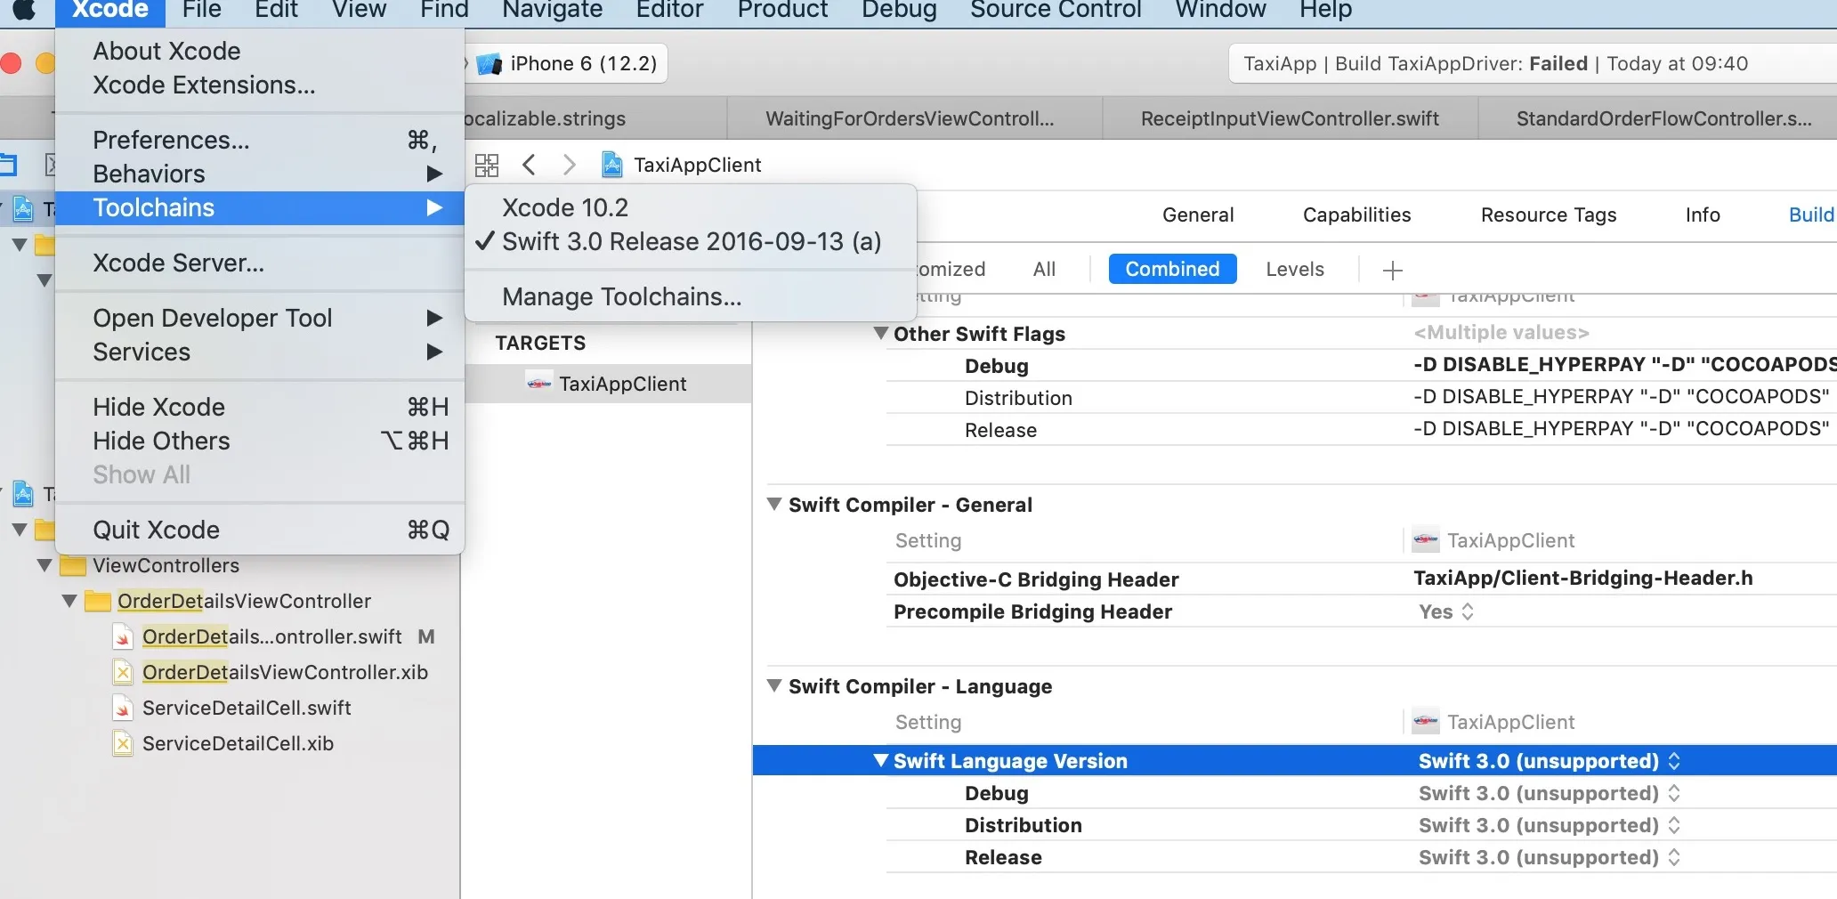This screenshot has width=1837, height=899.
Task: Select the checked Swift 3.0 Release 2016-09-13 toolchain
Action: [691, 241]
